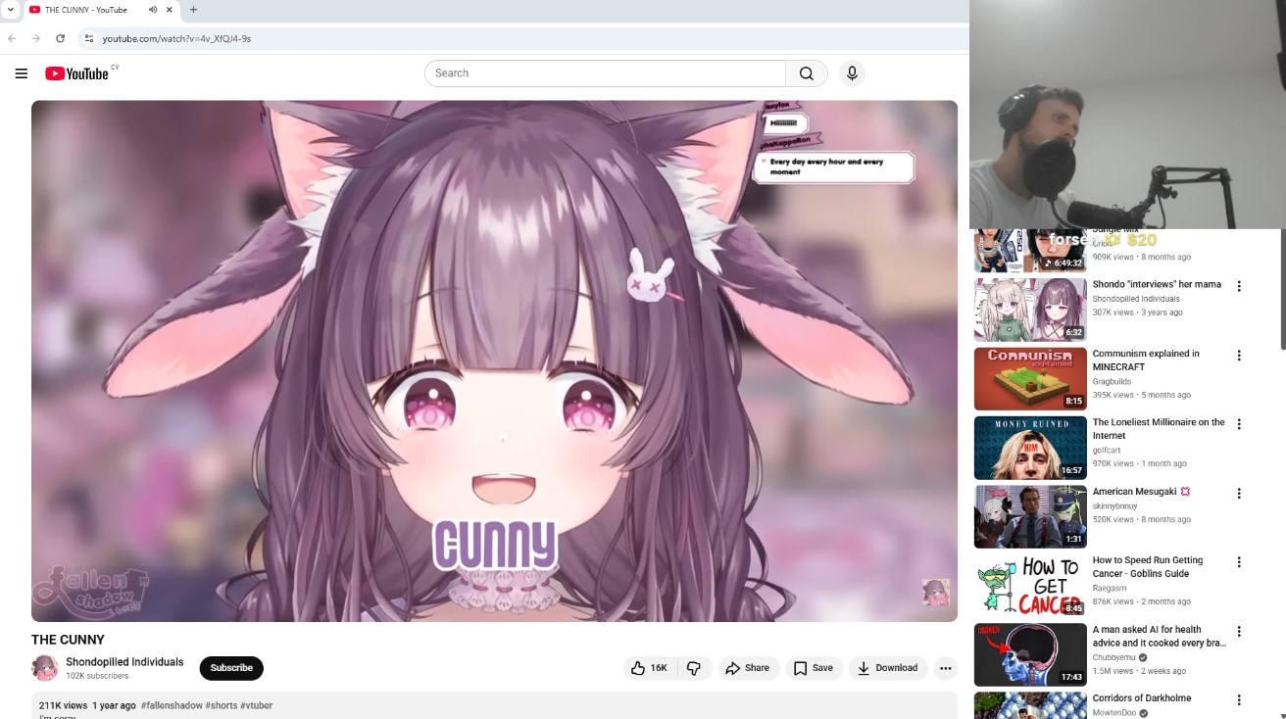Dislike this video
The width and height of the screenshot is (1286, 719).
coord(694,668)
